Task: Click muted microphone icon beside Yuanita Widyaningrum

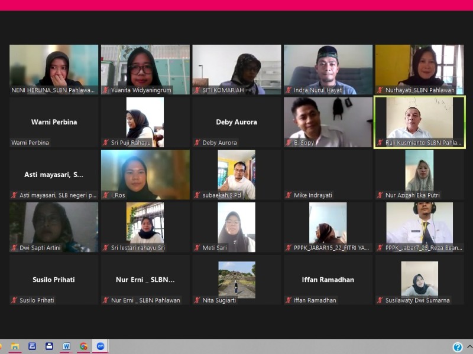Action: pos(106,90)
